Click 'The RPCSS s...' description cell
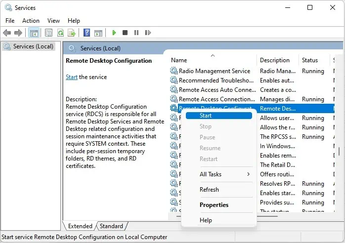The image size is (345, 243). pyautogui.click(x=278, y=137)
